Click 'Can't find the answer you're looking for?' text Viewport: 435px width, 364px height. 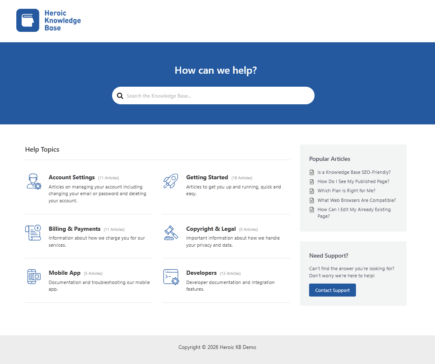tap(351, 268)
